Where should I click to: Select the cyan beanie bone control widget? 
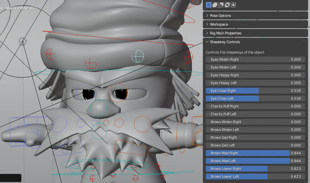[138, 56]
